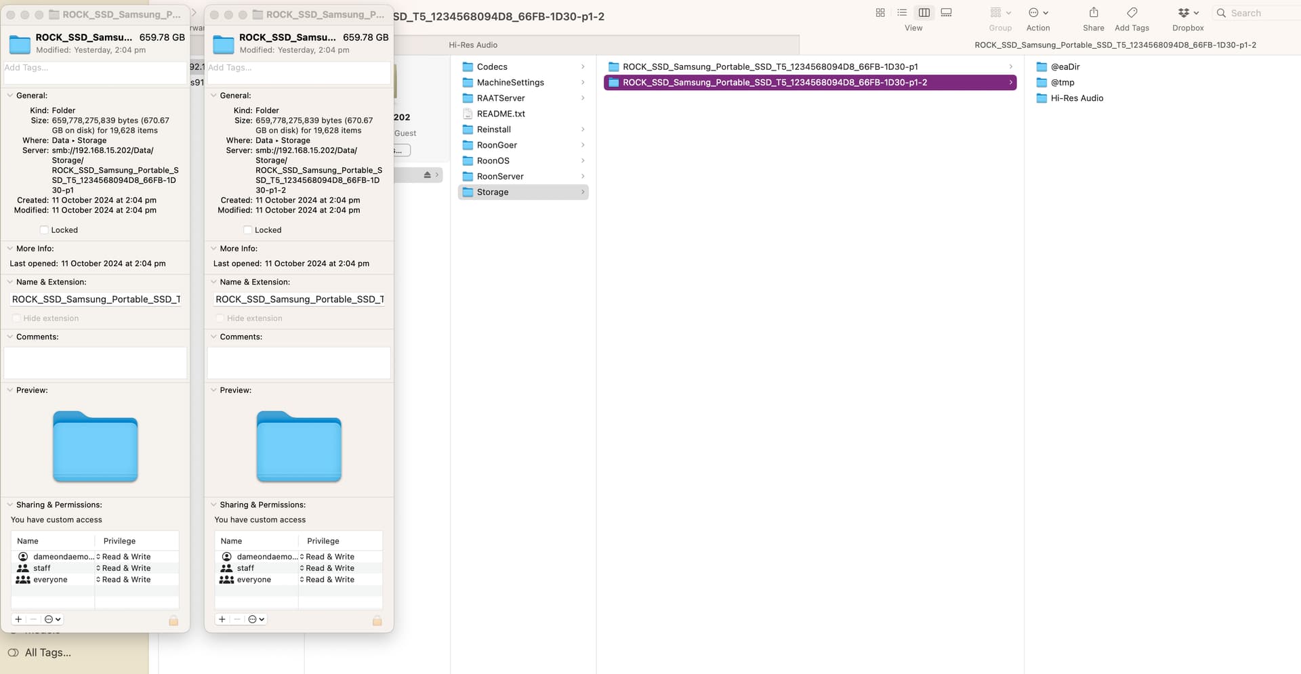Open the Group menu in Finder toolbar
Screen dimensions: 1301x674
point(1000,13)
